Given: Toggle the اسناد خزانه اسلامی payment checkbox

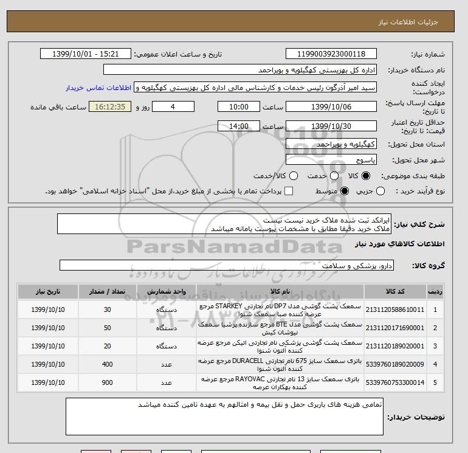Looking at the screenshot, I should pos(289,191).
